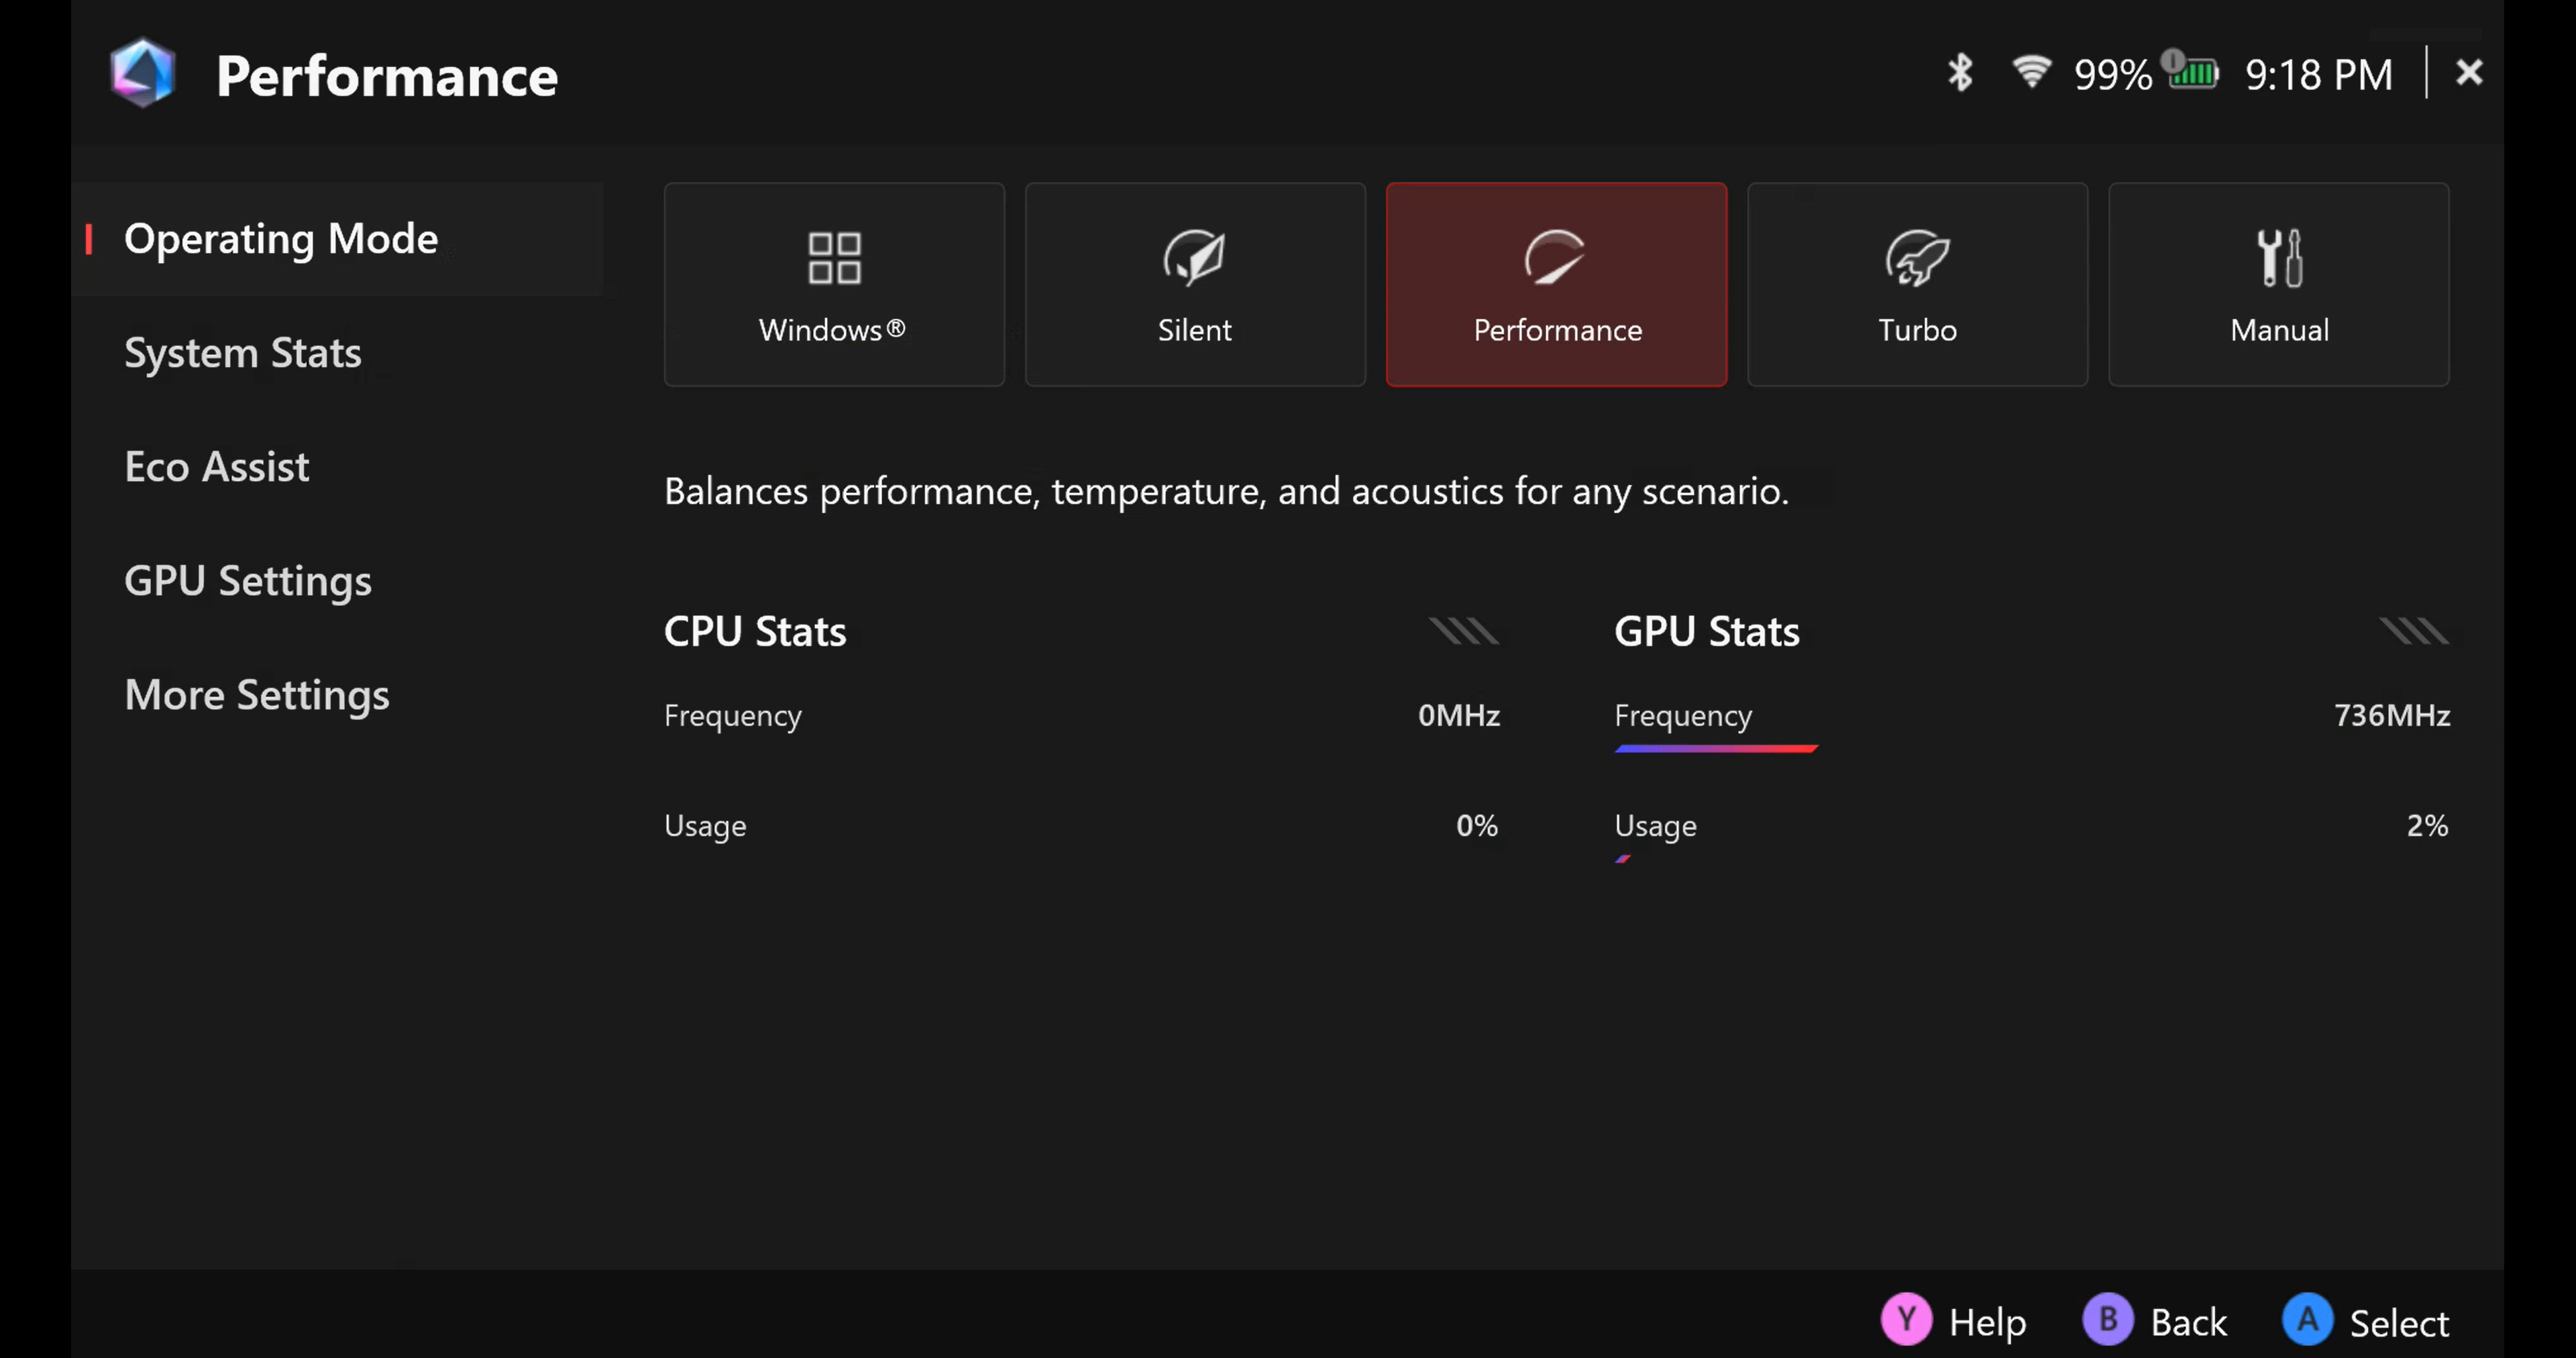Switch to Eco Assist settings

click(x=217, y=467)
